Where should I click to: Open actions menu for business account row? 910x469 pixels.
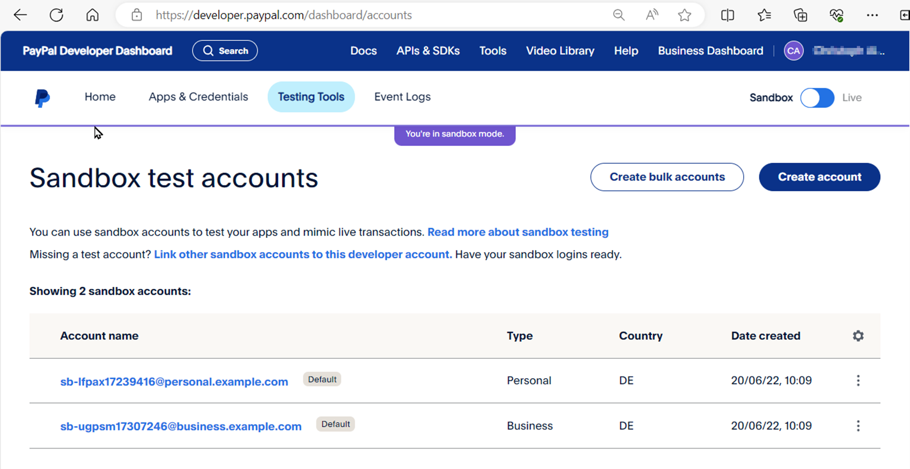pyautogui.click(x=858, y=426)
